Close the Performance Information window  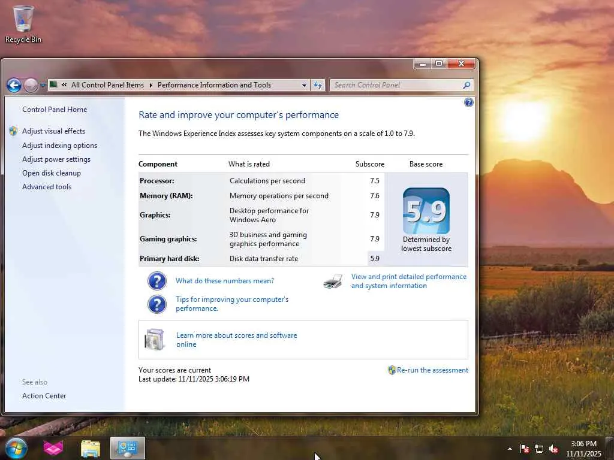pos(461,63)
